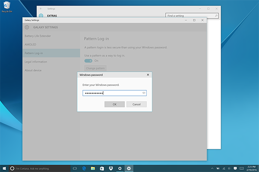Viewport: 259px width, 172px height.
Task: Open Legal information section
Action: (51, 62)
